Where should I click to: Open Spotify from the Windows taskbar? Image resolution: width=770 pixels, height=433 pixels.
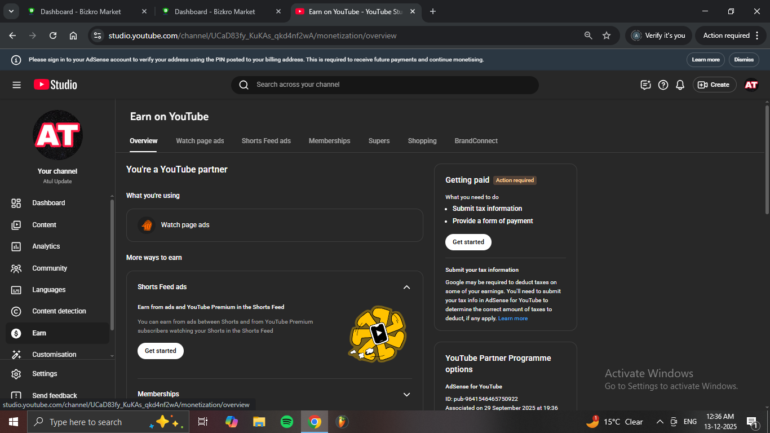pyautogui.click(x=286, y=422)
